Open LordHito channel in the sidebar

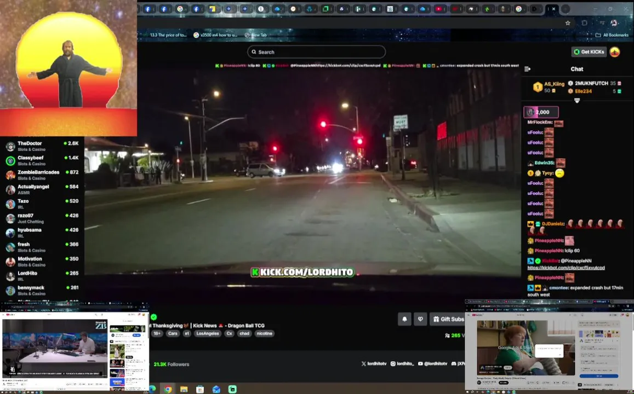pos(42,276)
